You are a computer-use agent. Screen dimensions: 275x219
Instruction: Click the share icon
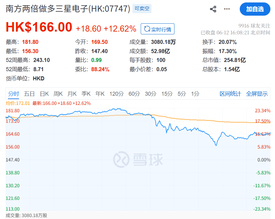(x=213, y=9)
